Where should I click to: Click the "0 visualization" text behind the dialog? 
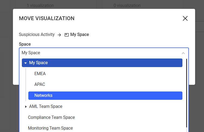tap(127, 5)
